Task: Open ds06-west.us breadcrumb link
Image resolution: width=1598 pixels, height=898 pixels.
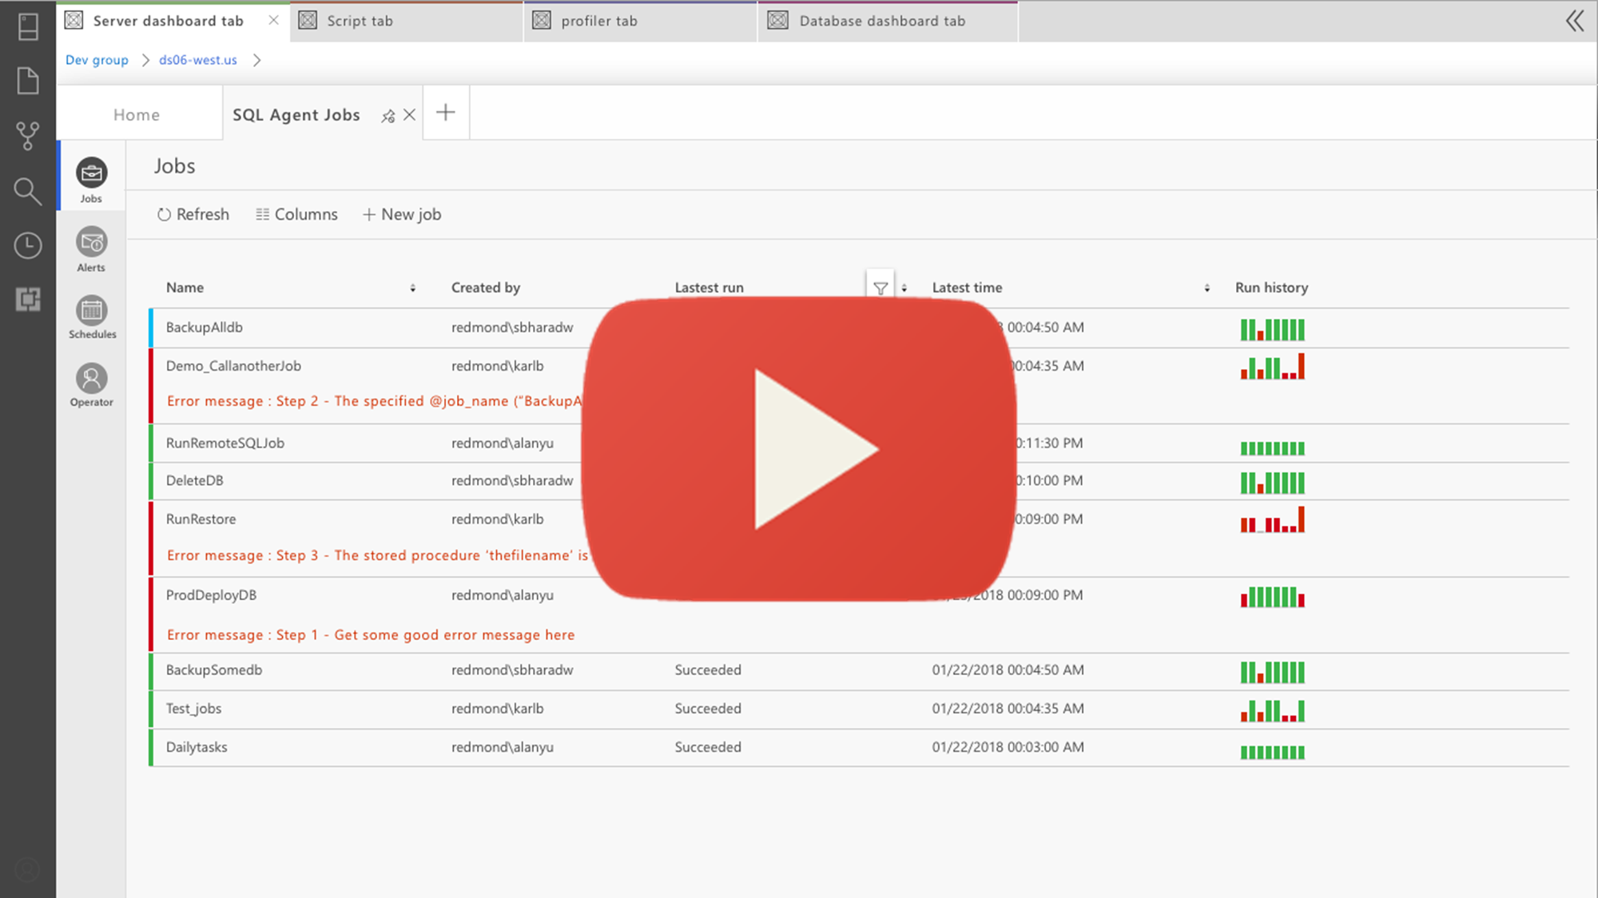Action: pyautogui.click(x=198, y=60)
